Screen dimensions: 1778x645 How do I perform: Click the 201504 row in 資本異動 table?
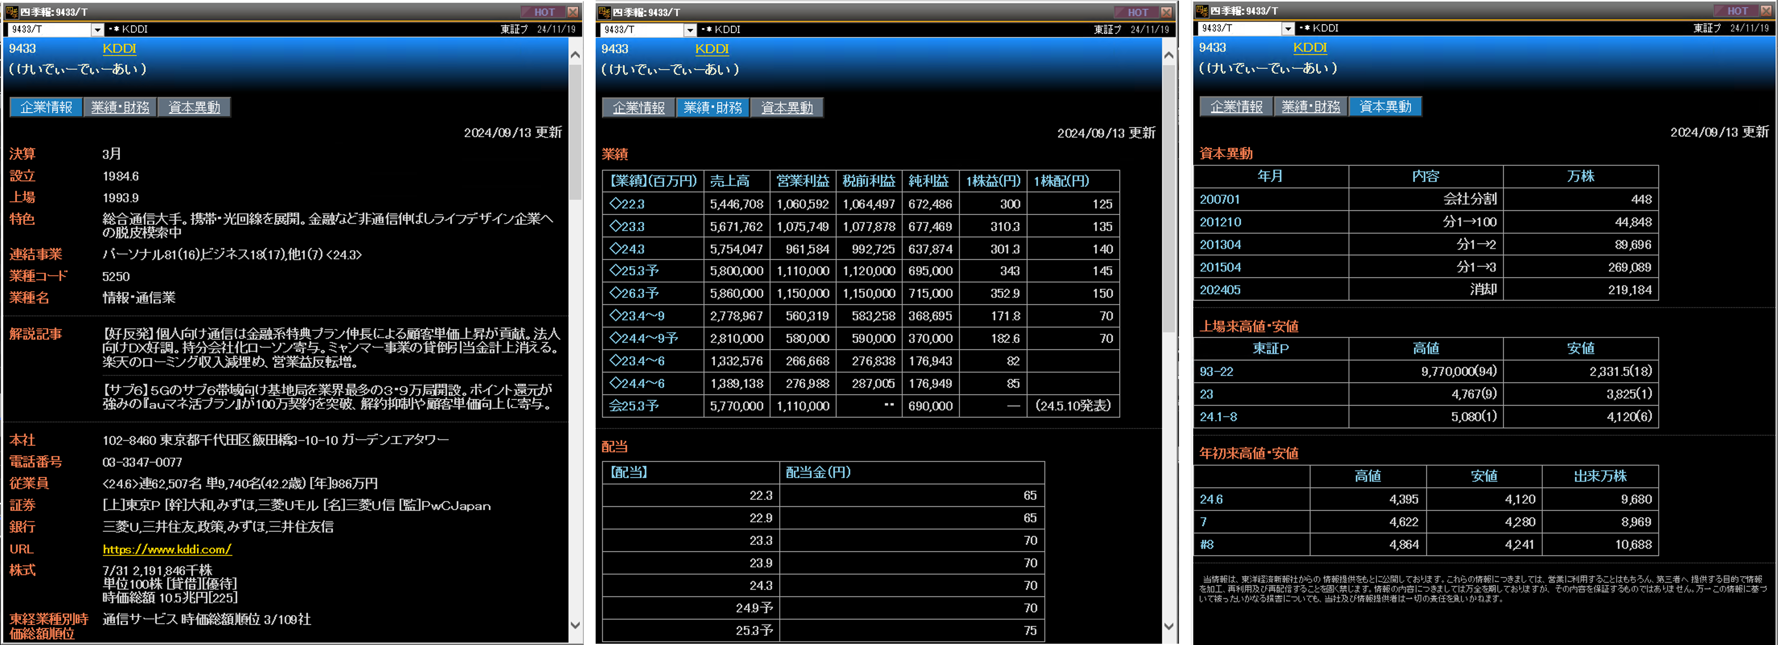click(x=1426, y=267)
